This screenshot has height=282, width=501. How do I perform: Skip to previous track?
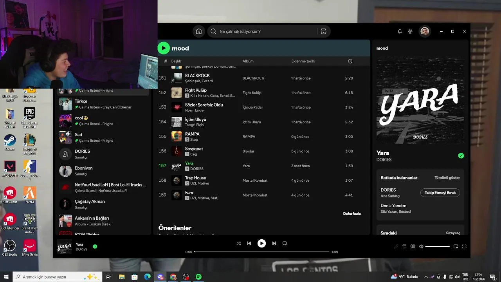[x=249, y=243]
